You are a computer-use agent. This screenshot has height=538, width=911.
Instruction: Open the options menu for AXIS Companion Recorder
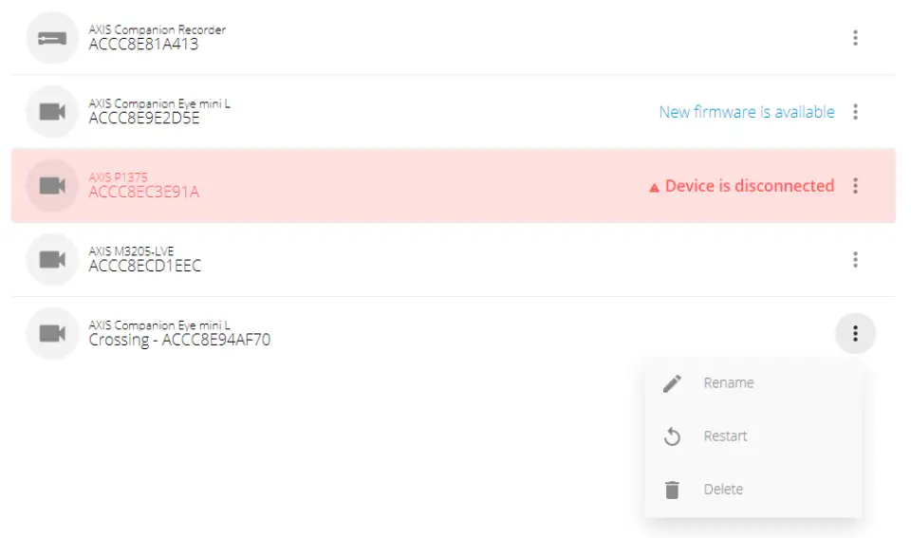(855, 38)
